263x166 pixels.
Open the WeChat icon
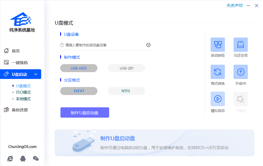[x=36, y=158]
